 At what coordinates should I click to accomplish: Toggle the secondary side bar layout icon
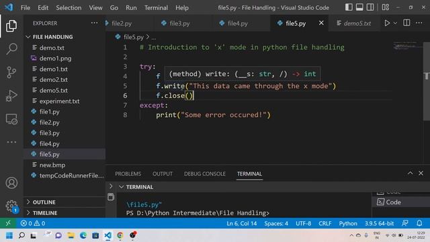click(370, 7)
